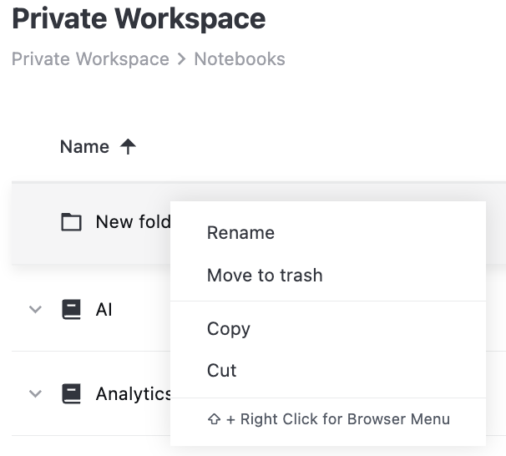Click the AI notebook book icon
506x456 pixels.
[72, 310]
